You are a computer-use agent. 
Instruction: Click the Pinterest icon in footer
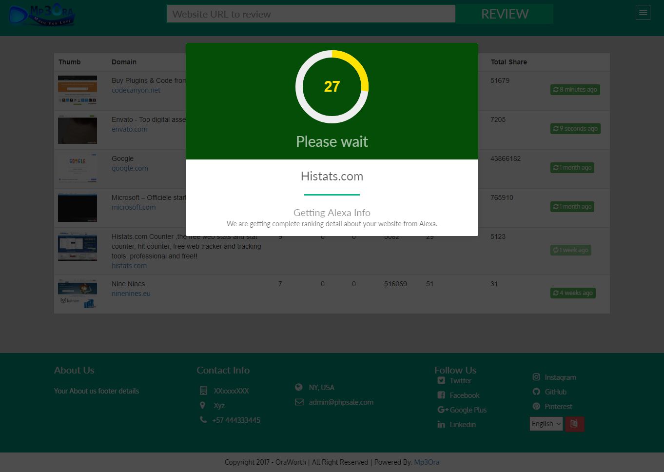point(536,407)
